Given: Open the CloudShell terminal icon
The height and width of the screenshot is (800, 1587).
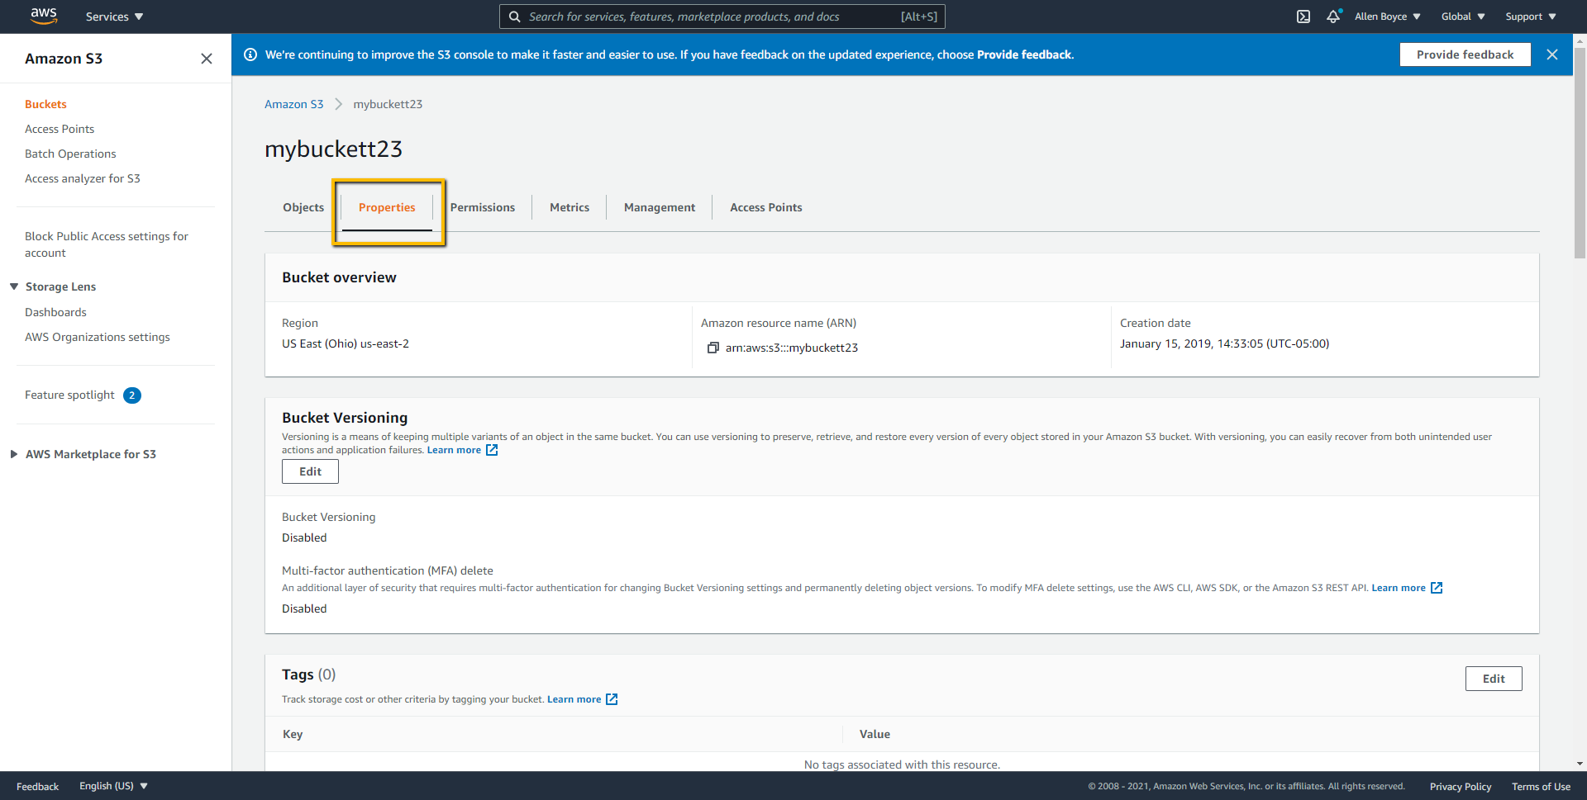Looking at the screenshot, I should point(1303,17).
